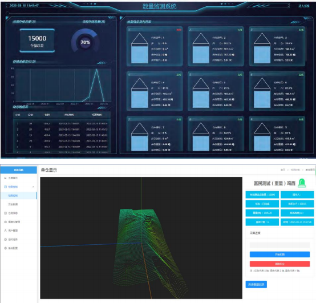Viewport: 316px width, 303px height.
Task: Click the 定时任务 clock icon
Action: pyautogui.click(x=5, y=240)
